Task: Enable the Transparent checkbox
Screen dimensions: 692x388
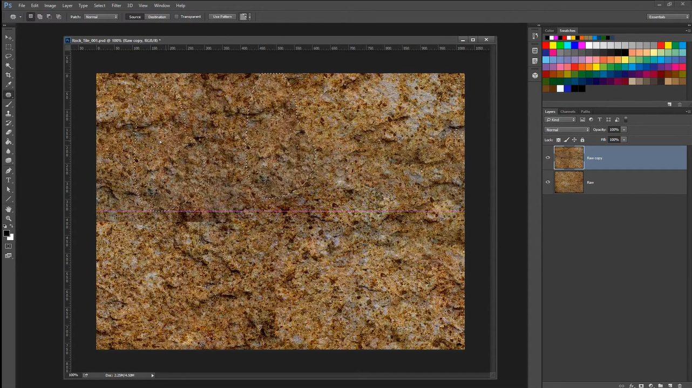Action: [x=177, y=17]
